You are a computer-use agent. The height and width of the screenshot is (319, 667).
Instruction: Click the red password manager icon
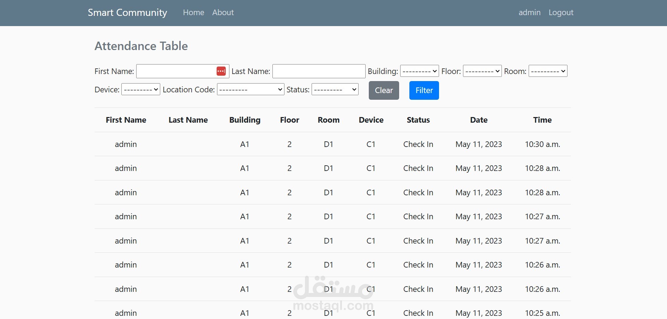click(221, 71)
